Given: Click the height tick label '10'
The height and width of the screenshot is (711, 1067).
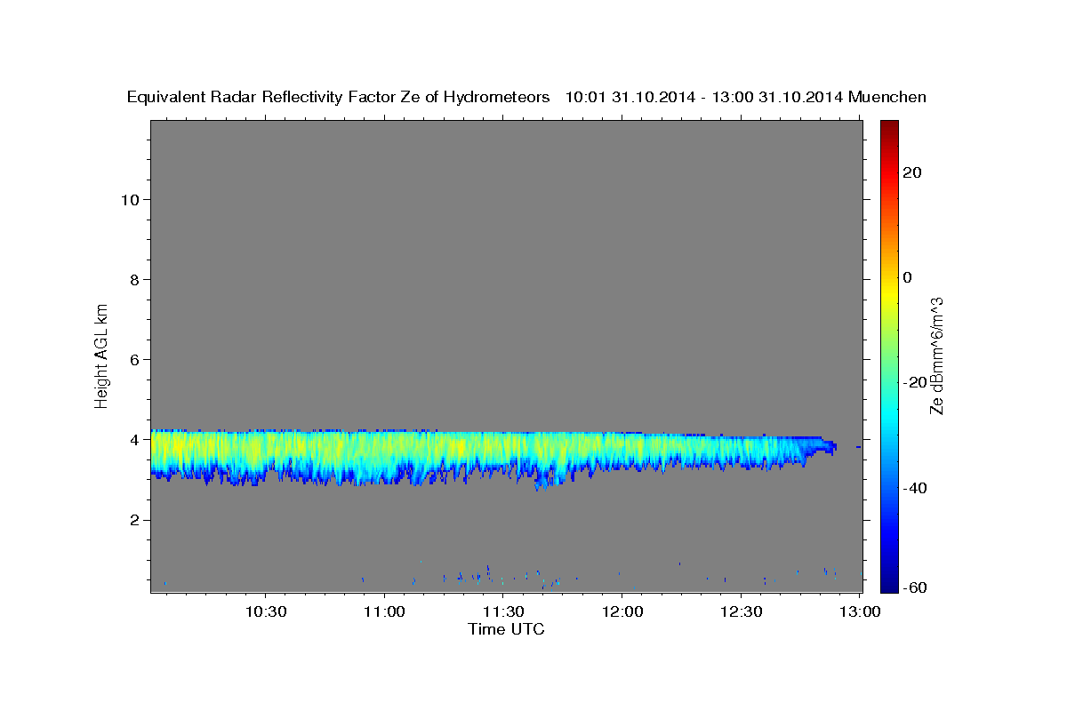Looking at the screenshot, I should 129,199.
